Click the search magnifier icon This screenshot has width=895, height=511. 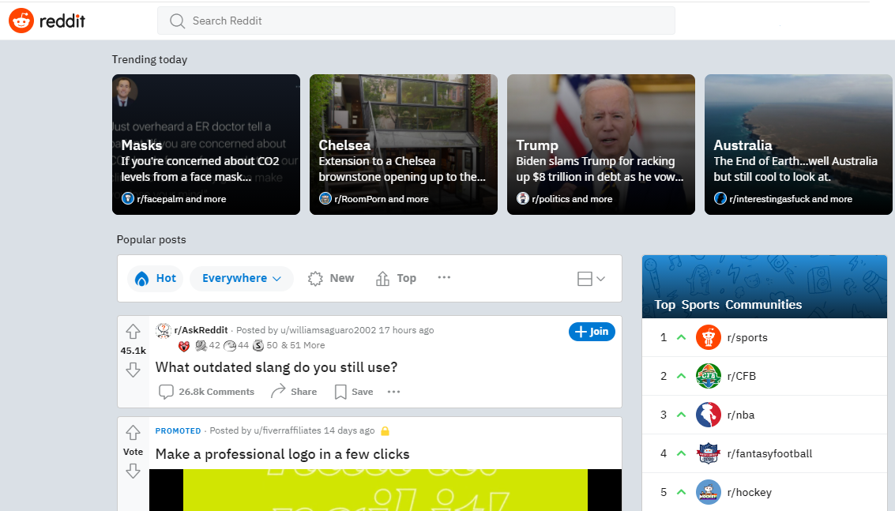pos(178,21)
